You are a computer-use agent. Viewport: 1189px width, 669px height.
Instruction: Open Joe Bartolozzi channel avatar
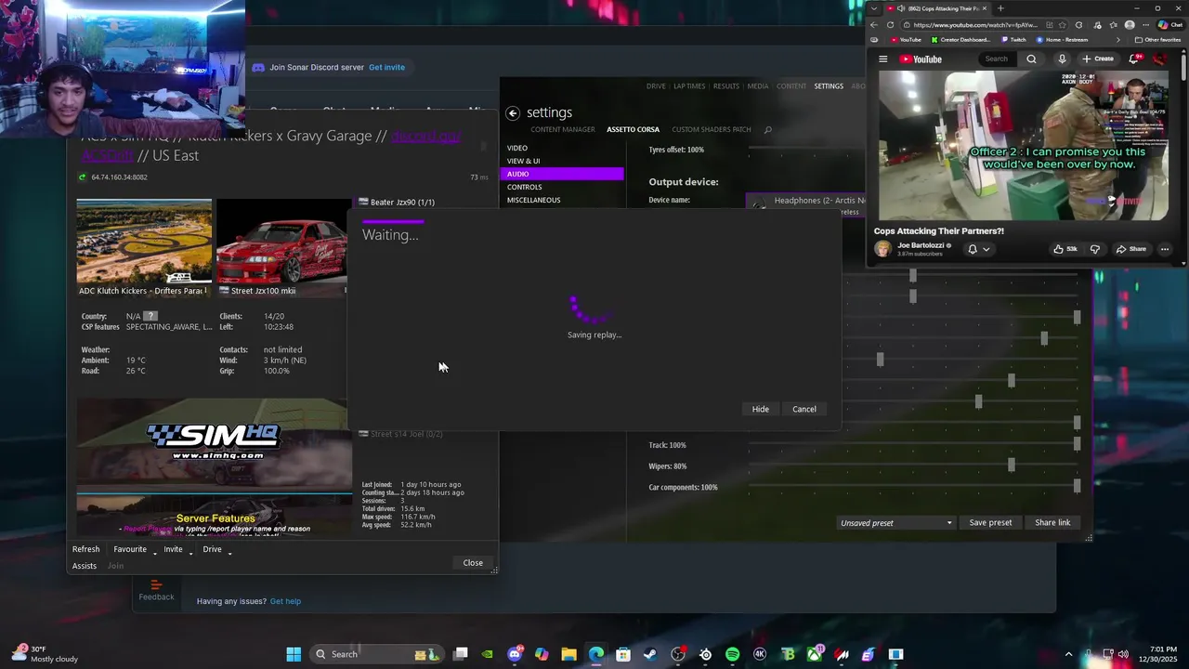[x=882, y=249]
